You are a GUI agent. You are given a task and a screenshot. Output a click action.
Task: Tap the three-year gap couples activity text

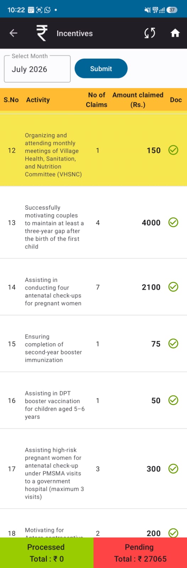(54, 227)
